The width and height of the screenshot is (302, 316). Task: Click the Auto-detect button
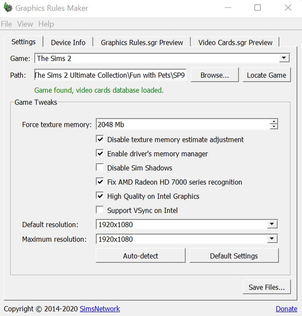coord(140,256)
